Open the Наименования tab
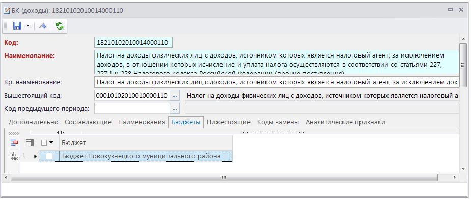The width and height of the screenshot is (471, 200). [142, 122]
